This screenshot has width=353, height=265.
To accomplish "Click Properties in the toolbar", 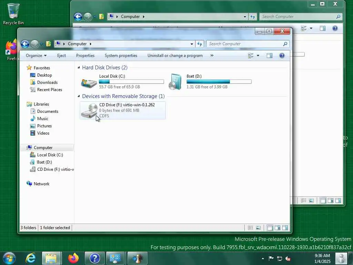I will 85,56.
